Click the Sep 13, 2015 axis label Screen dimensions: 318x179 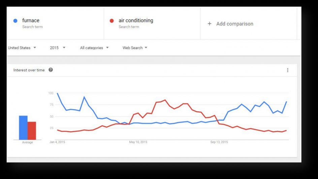point(219,142)
